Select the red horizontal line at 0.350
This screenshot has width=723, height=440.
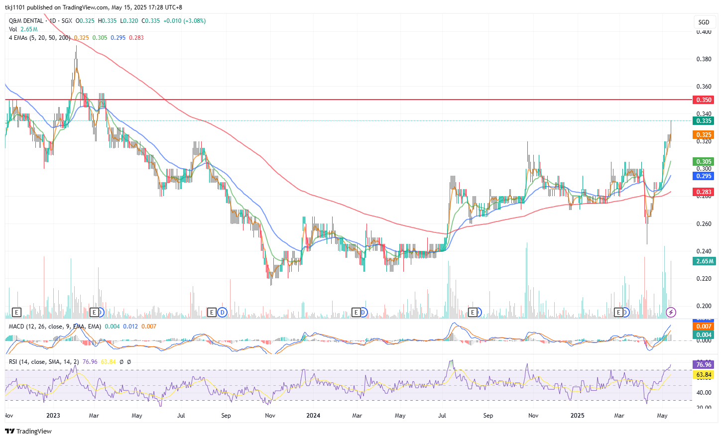[349, 100]
